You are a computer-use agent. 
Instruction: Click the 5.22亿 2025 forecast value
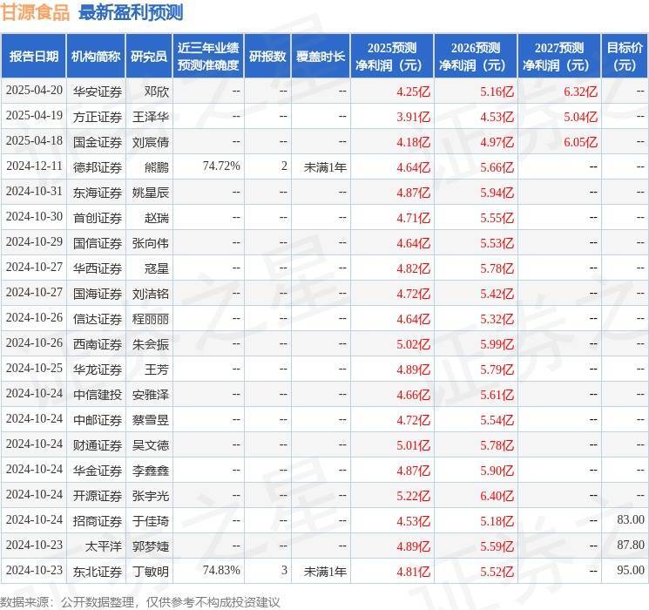coord(413,496)
